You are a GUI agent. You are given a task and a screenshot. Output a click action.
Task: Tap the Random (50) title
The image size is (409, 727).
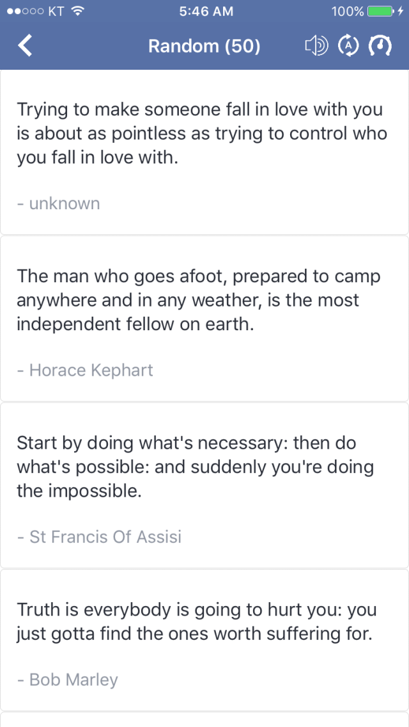click(x=204, y=46)
